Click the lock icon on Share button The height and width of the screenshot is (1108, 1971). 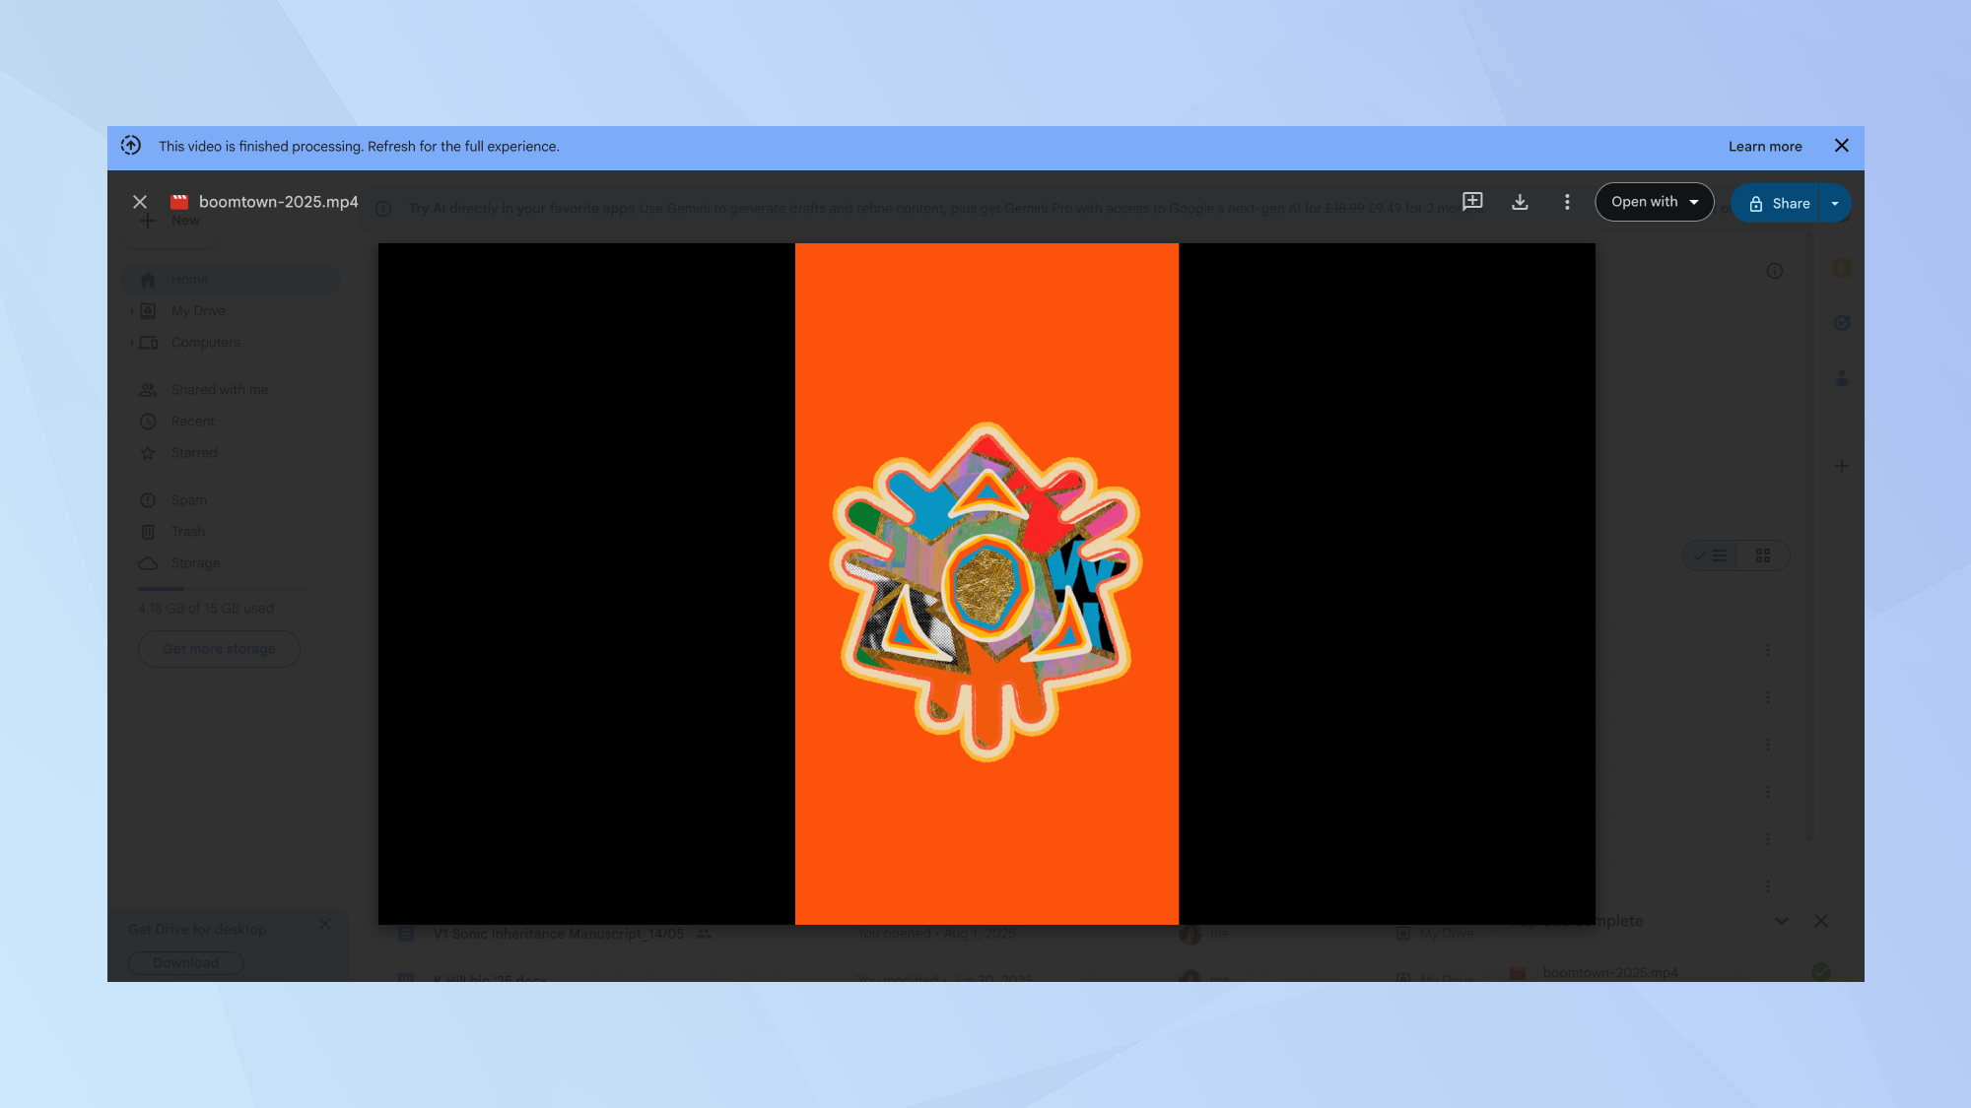(1755, 204)
